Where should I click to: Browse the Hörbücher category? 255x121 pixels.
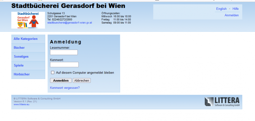coord(28,75)
